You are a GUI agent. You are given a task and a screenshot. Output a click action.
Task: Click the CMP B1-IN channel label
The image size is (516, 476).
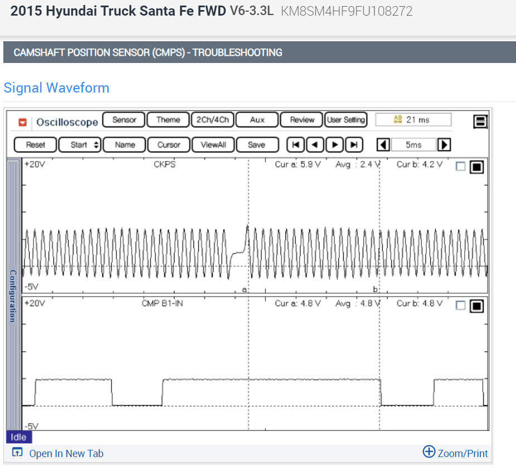point(162,303)
